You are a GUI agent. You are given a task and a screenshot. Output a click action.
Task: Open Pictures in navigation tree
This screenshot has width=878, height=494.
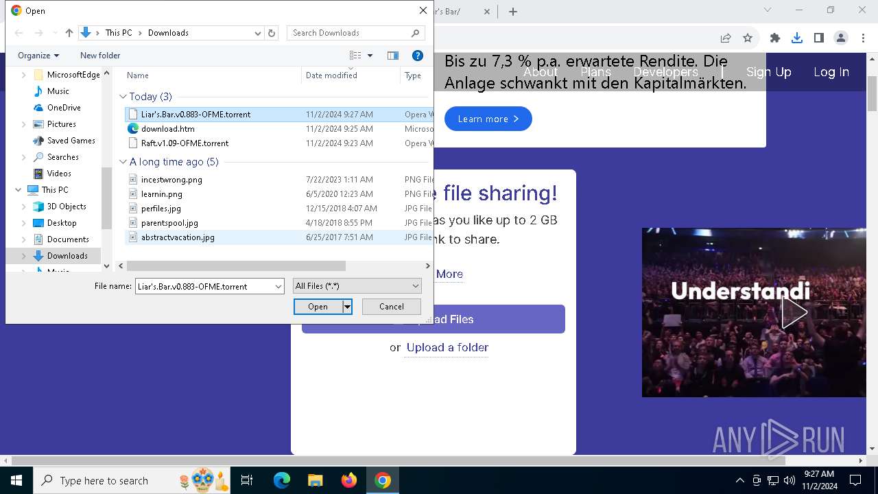pyautogui.click(x=62, y=124)
